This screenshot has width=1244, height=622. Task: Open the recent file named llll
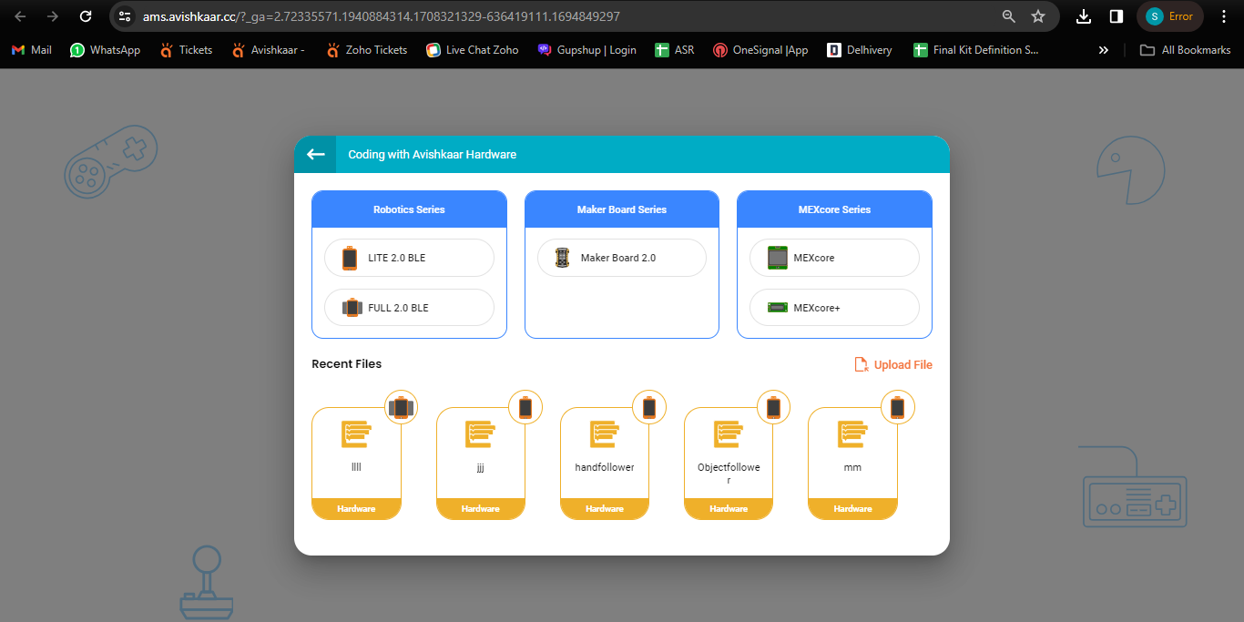point(356,464)
